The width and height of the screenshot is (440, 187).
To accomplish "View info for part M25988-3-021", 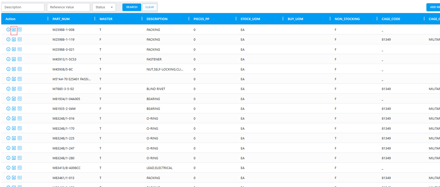I will click(8, 49).
